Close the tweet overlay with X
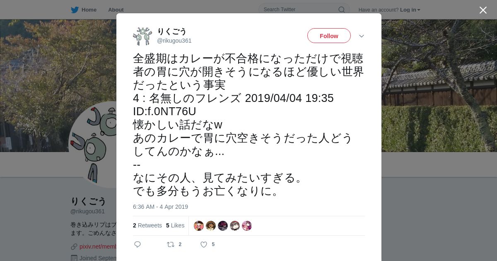The image size is (497, 261). 483,10
